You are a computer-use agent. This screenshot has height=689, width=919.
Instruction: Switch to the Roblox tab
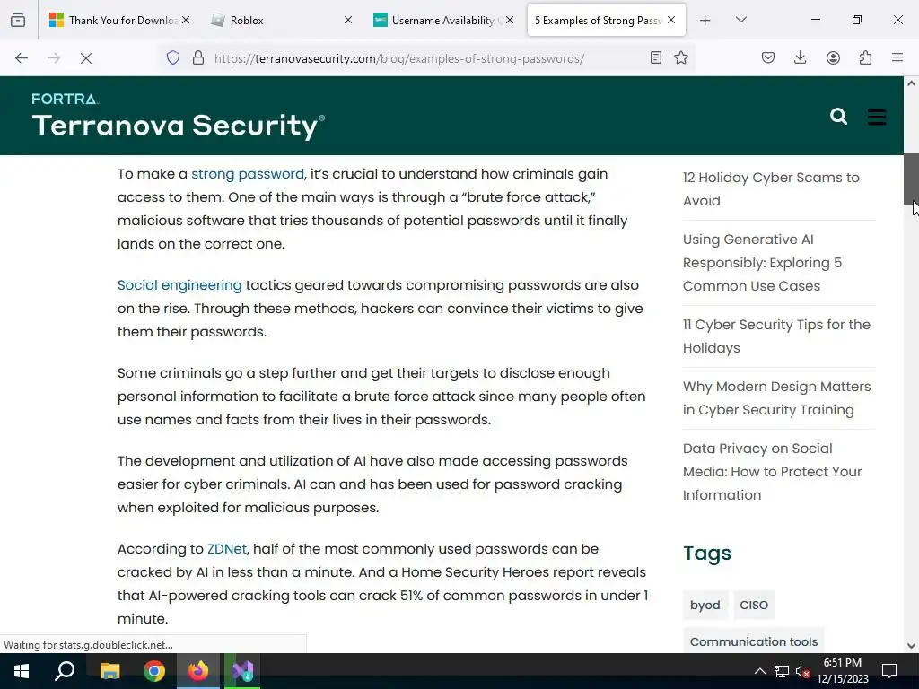click(x=281, y=20)
